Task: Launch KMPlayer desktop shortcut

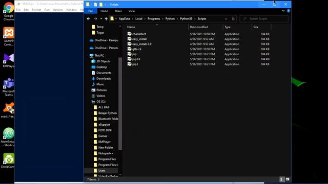Action: (8, 61)
